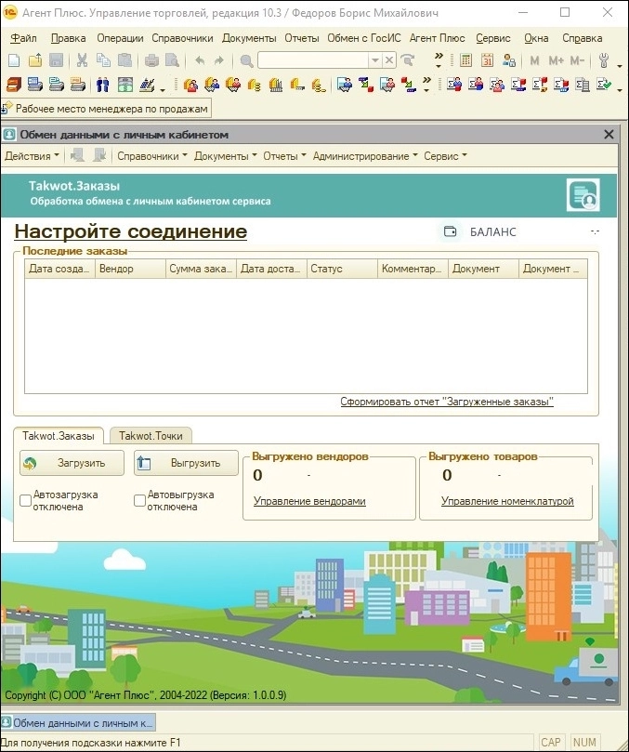Close the Обмен данными с личным кабинетом panel

(609, 134)
